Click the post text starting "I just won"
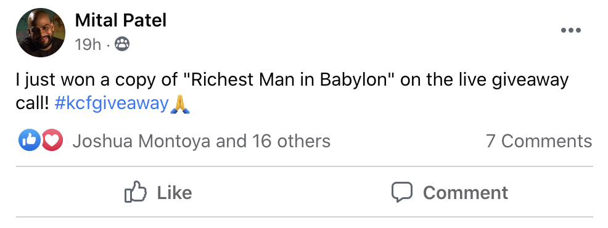Viewport: 608px width, 228px height. point(292,92)
